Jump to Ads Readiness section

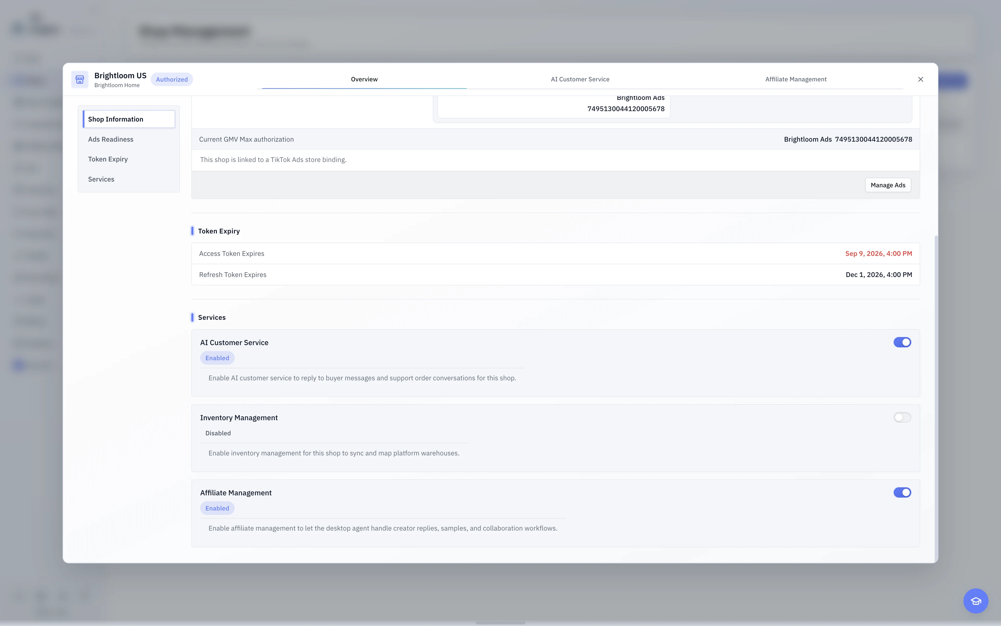[129, 139]
